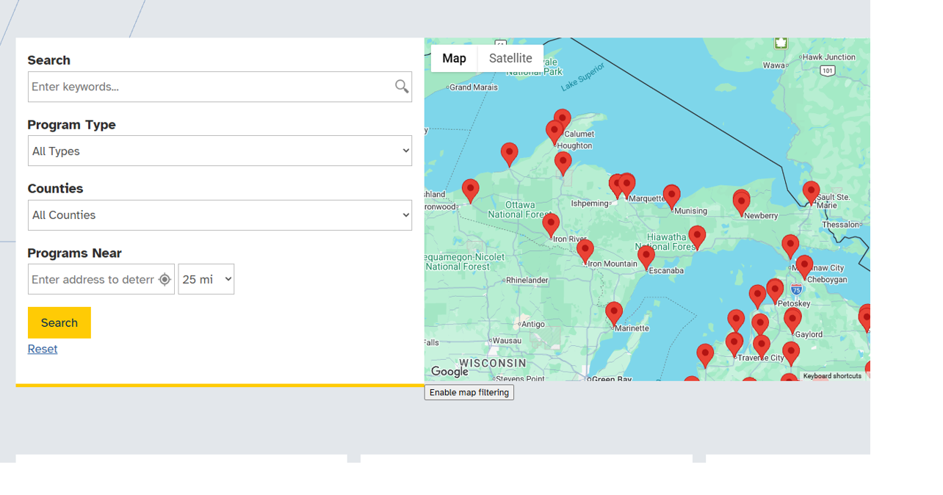Click the Traverse City label on the map
943x495 pixels.
tap(761, 358)
